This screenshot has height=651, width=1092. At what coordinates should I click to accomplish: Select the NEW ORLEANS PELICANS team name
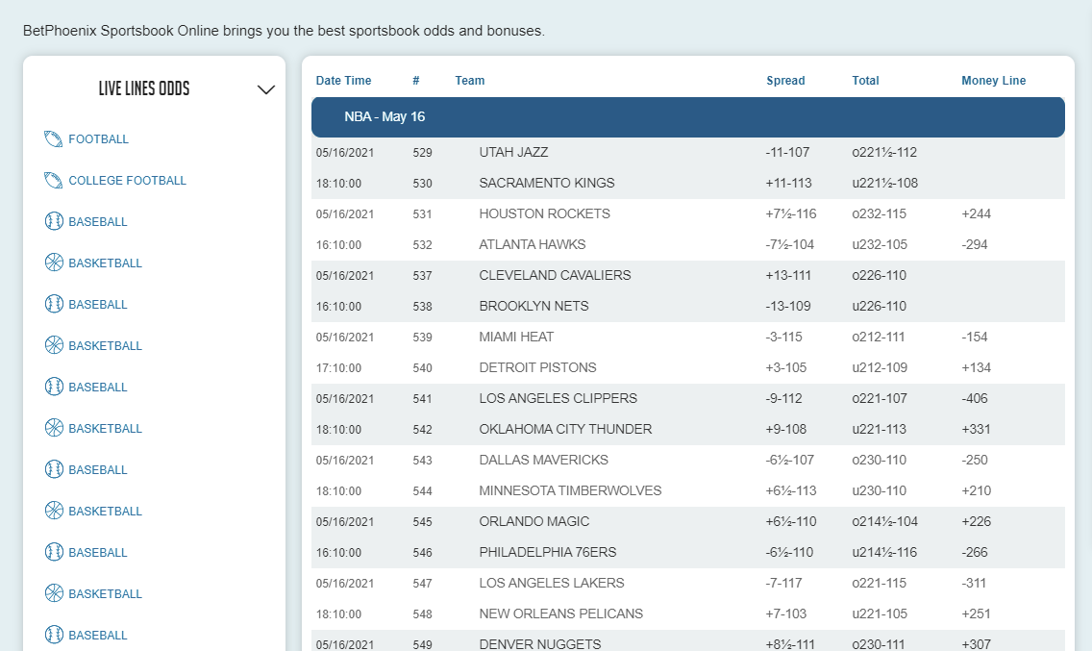coord(560,613)
